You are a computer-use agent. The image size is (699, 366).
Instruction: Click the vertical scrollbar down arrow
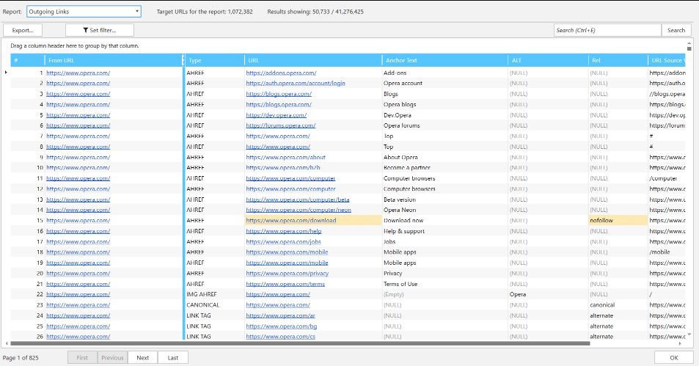[x=689, y=334]
